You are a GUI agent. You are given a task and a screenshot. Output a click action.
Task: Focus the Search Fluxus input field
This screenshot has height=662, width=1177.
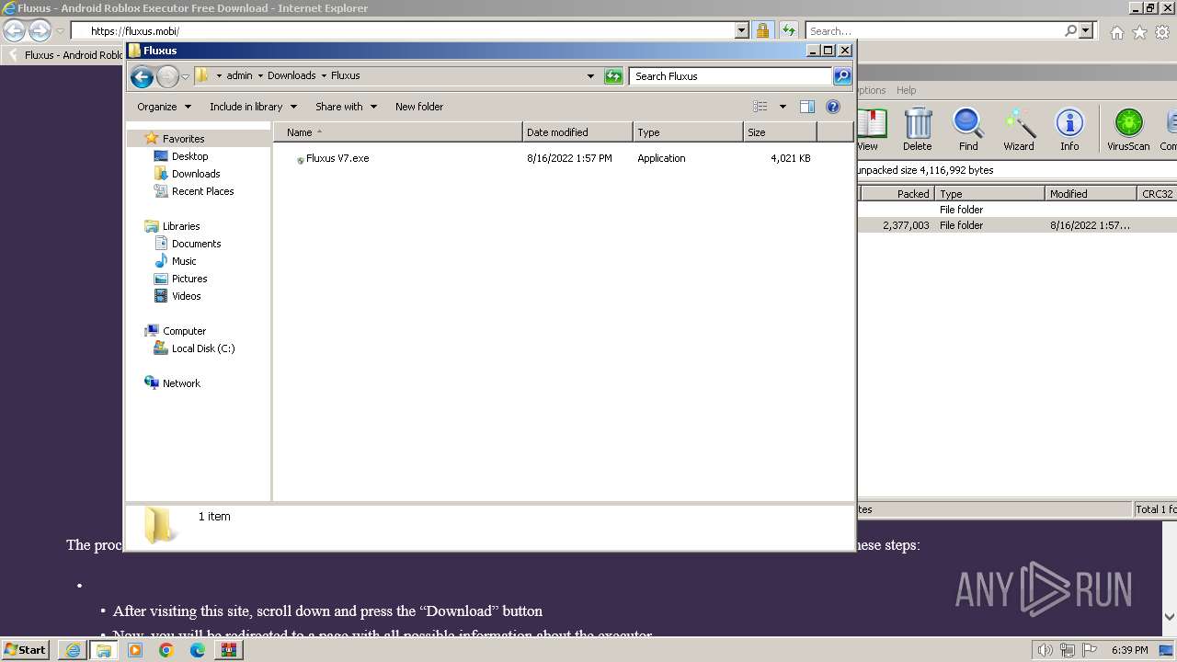(x=731, y=76)
